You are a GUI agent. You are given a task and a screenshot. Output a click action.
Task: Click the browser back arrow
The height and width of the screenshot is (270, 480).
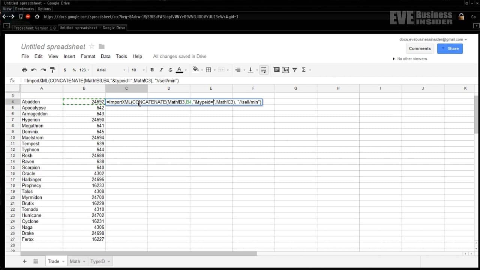[x=4, y=16]
